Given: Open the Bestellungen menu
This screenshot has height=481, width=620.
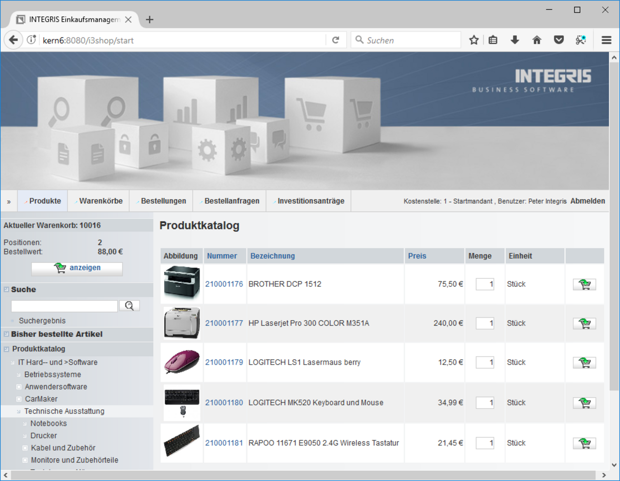Looking at the screenshot, I should pyautogui.click(x=161, y=201).
